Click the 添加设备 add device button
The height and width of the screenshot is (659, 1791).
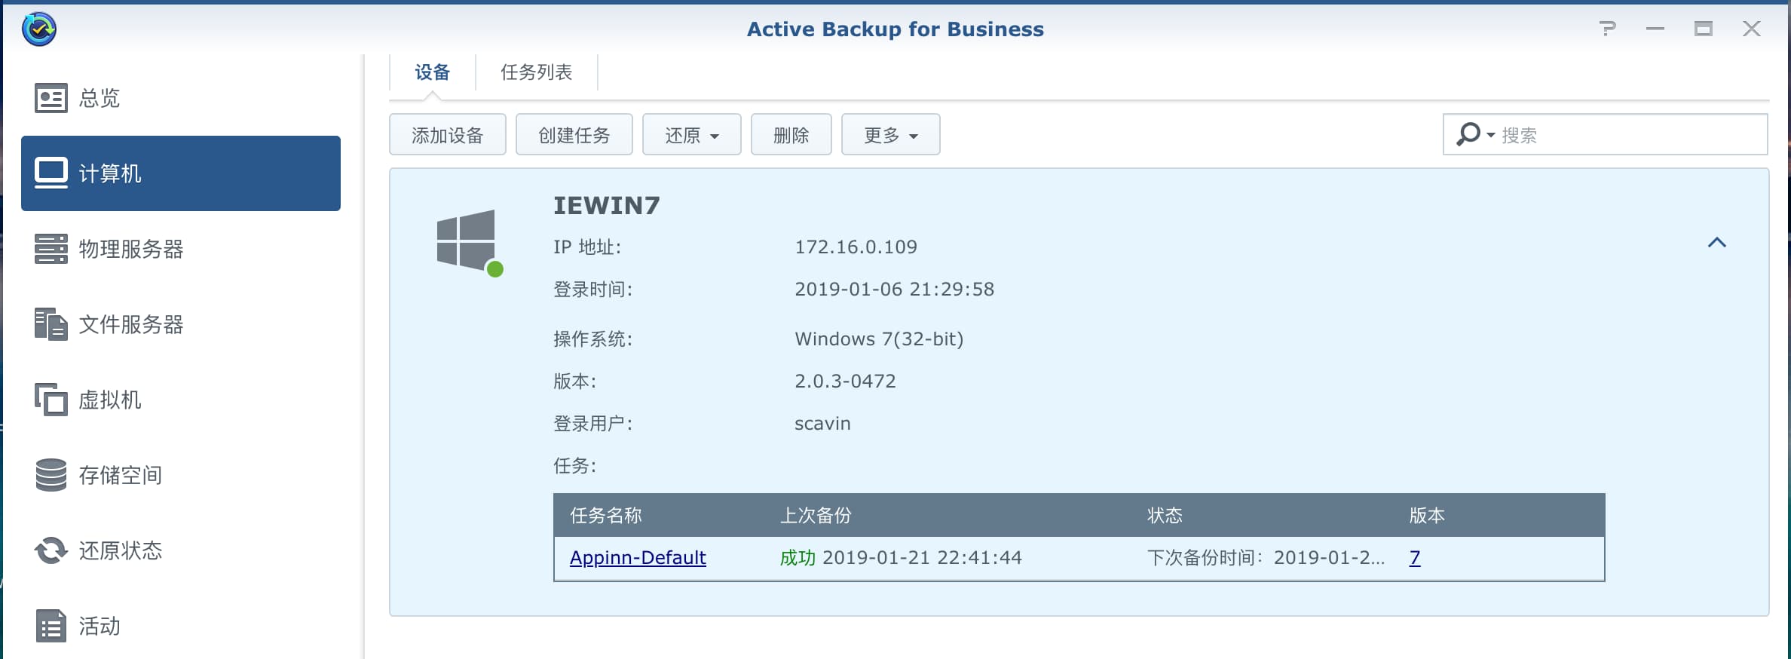[447, 135]
